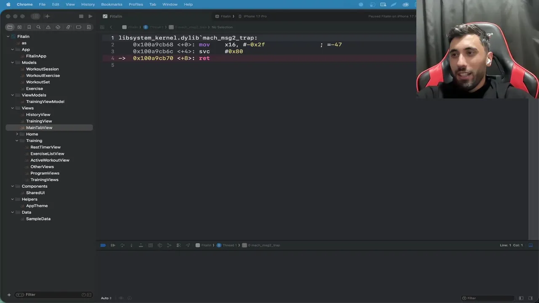Open the Bookmark navigator
Screen dimensions: 539x303
(29, 27)
